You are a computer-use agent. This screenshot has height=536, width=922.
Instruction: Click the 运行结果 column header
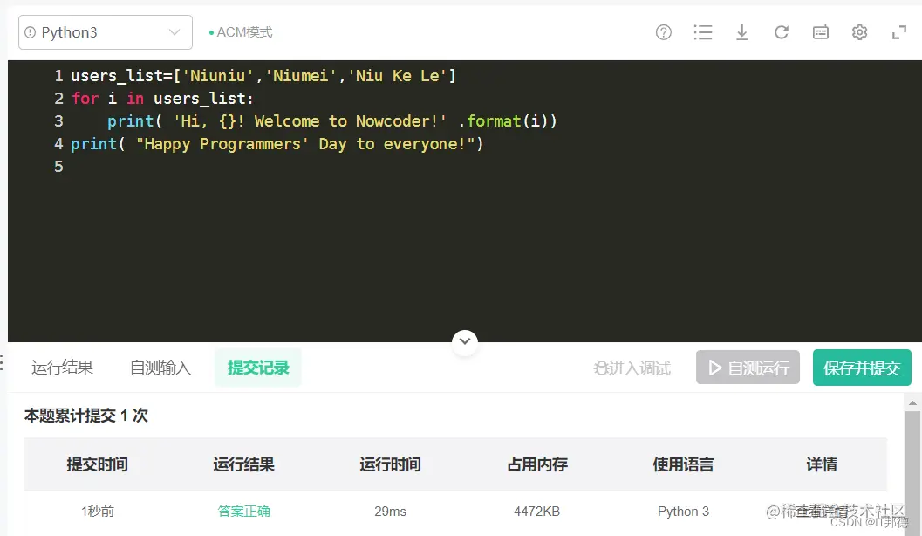tap(243, 464)
